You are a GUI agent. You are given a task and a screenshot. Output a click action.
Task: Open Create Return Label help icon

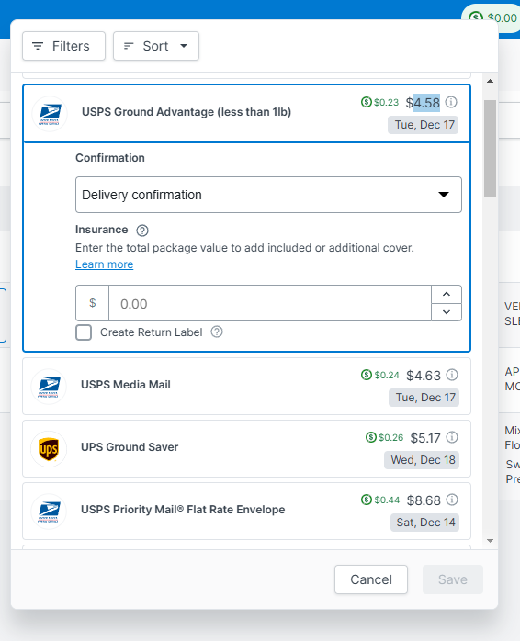coord(217,332)
